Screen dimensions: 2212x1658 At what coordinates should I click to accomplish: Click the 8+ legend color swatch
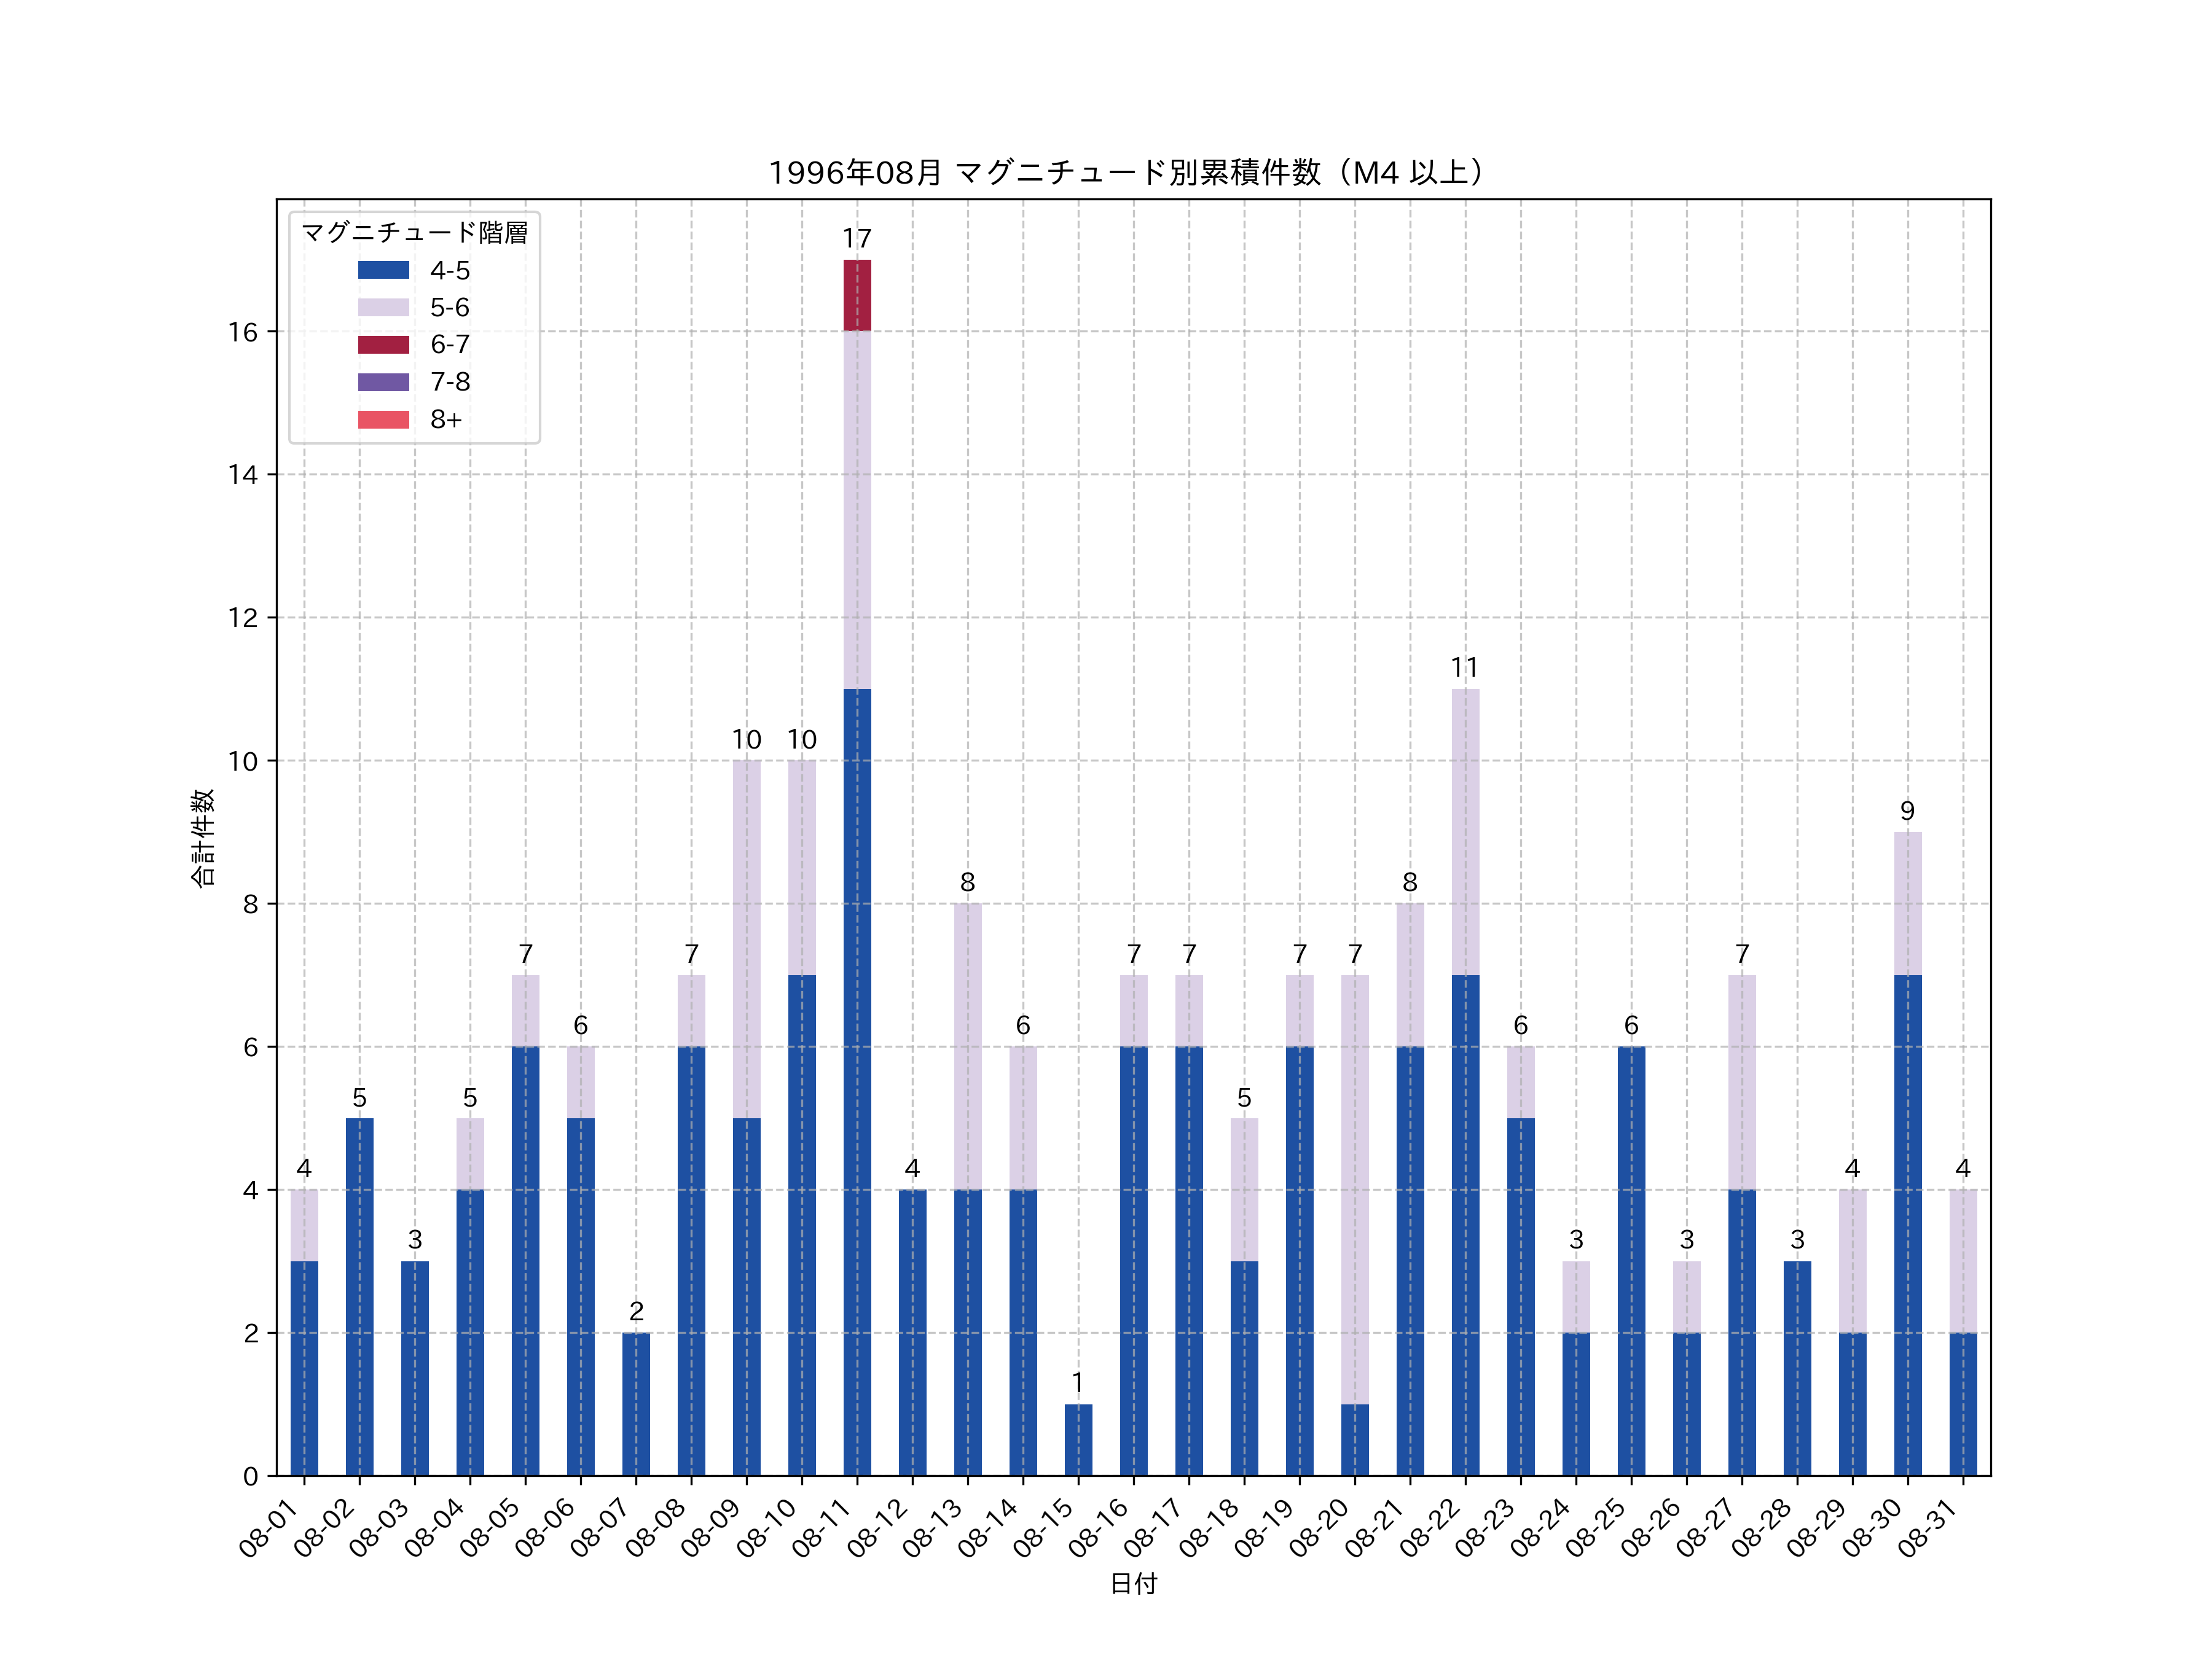383,420
